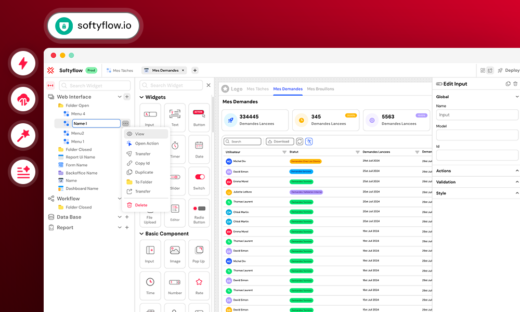Click the Download button
Image resolution: width=520 pixels, height=312 pixels.
(x=280, y=141)
